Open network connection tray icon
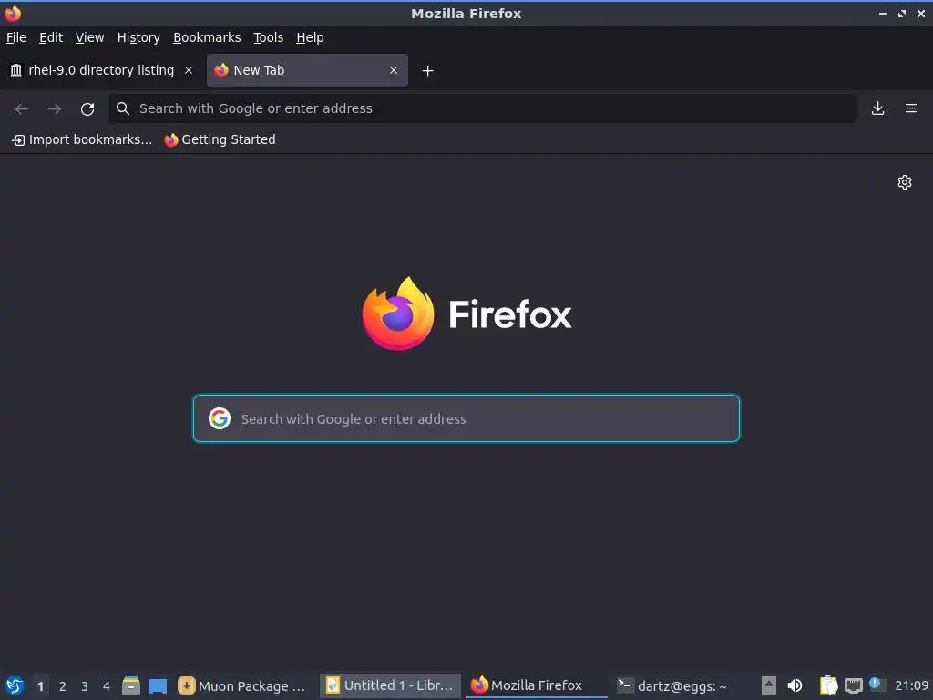 (x=853, y=685)
